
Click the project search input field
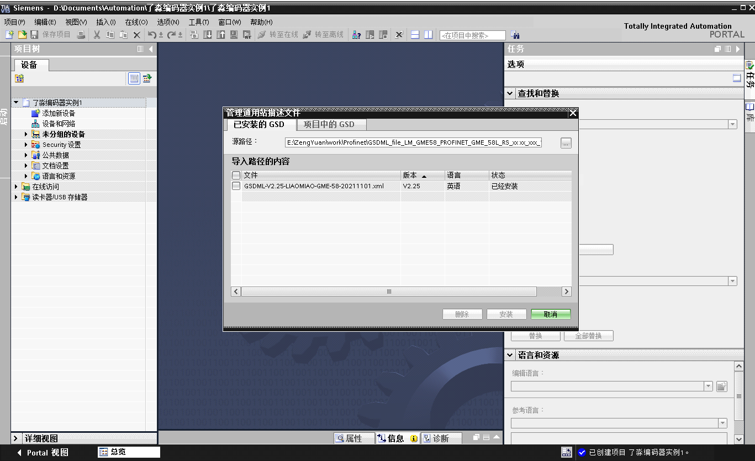[472, 35]
